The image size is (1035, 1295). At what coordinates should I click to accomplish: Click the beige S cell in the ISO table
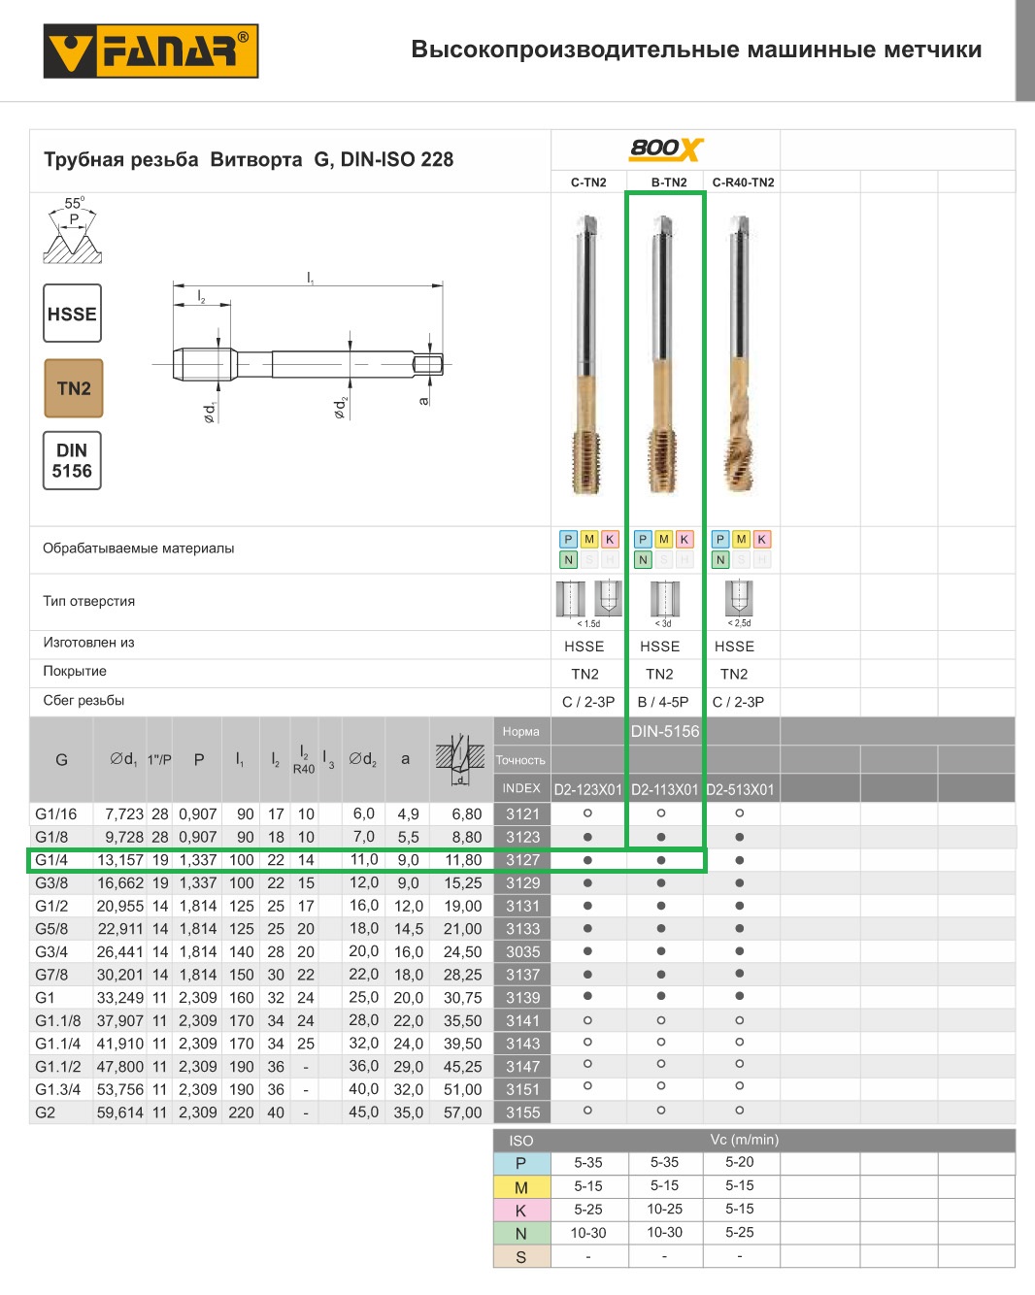click(x=521, y=1257)
